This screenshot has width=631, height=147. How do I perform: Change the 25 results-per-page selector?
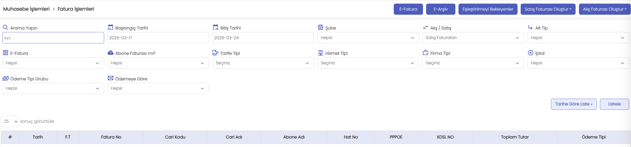click(10, 121)
